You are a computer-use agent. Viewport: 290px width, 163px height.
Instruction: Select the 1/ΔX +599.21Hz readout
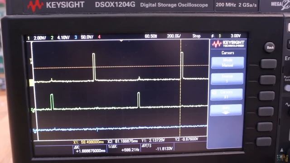coord(124,148)
